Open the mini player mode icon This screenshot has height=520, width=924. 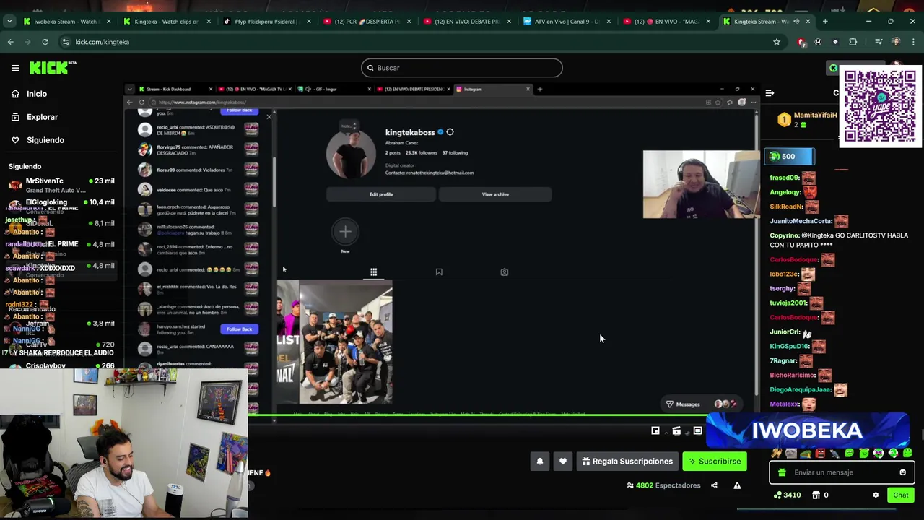coord(655,431)
